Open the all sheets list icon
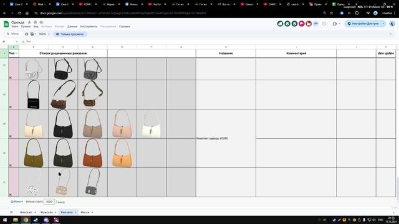Image resolution: width=399 pixels, height=224 pixels. 11,212
